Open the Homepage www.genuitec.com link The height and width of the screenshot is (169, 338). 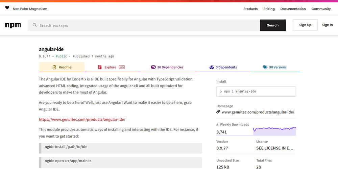pos(258,112)
